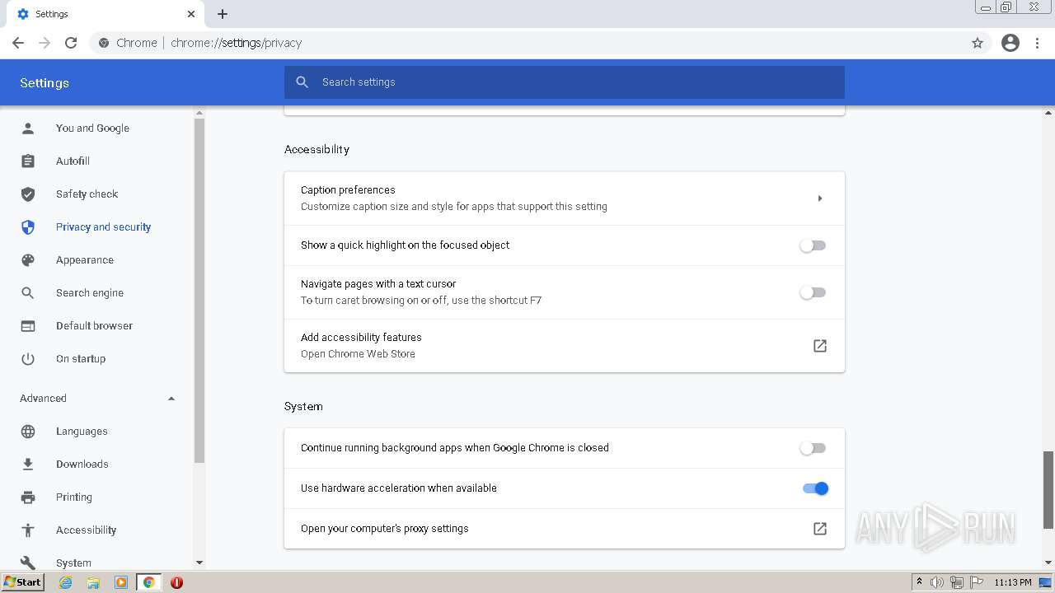Enable quick highlight on focused object
The width and height of the screenshot is (1055, 593).
813,245
